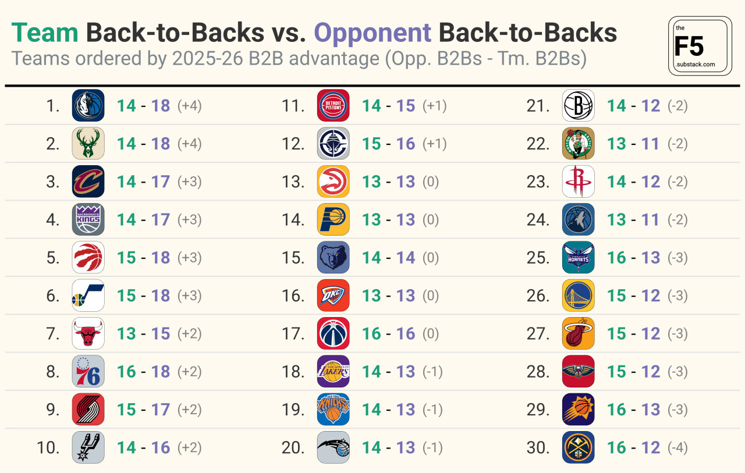This screenshot has height=473, width=745.
Task: Click the Denver Nuggets logo
Action: click(x=578, y=447)
